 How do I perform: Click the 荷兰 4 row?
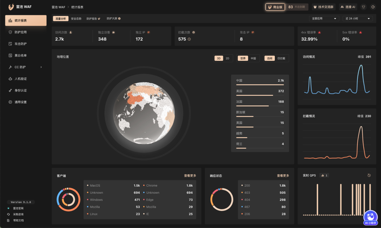point(260,145)
